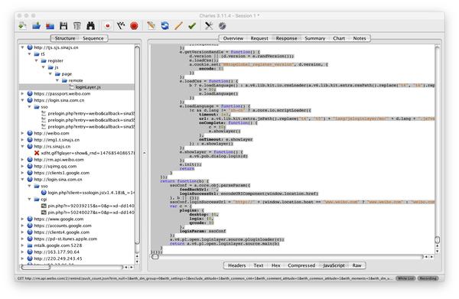The height and width of the screenshot is (299, 459).
Task: Open the Summary tab
Action: [x=315, y=38]
